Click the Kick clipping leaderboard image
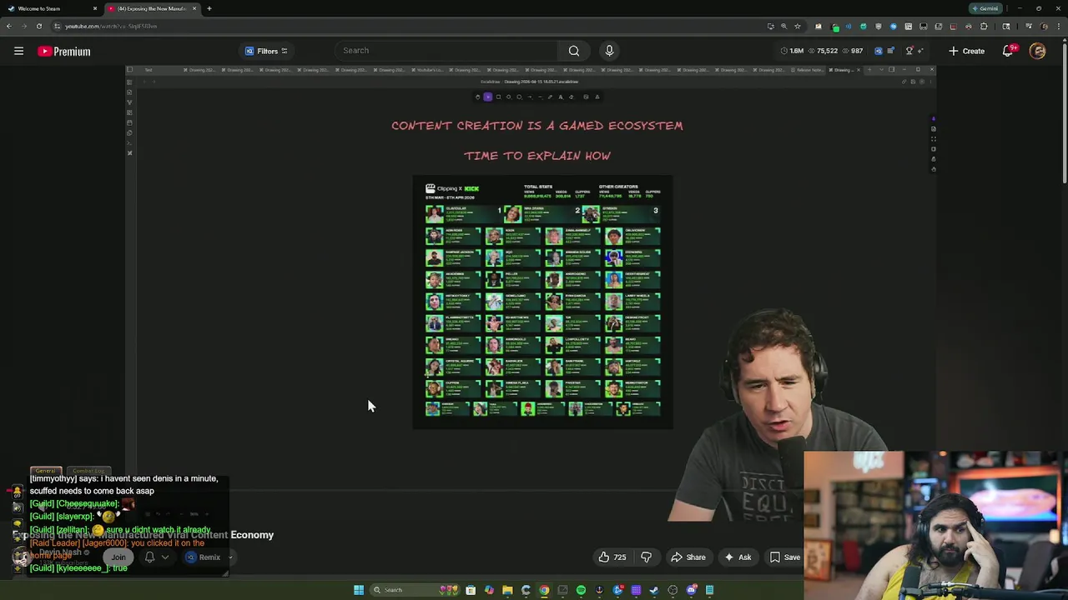This screenshot has width=1068, height=600. point(542,302)
